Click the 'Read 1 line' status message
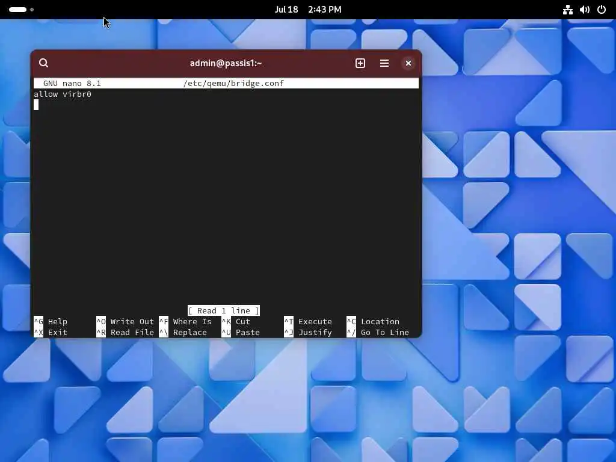Viewport: 616px width, 462px height. 224,311
